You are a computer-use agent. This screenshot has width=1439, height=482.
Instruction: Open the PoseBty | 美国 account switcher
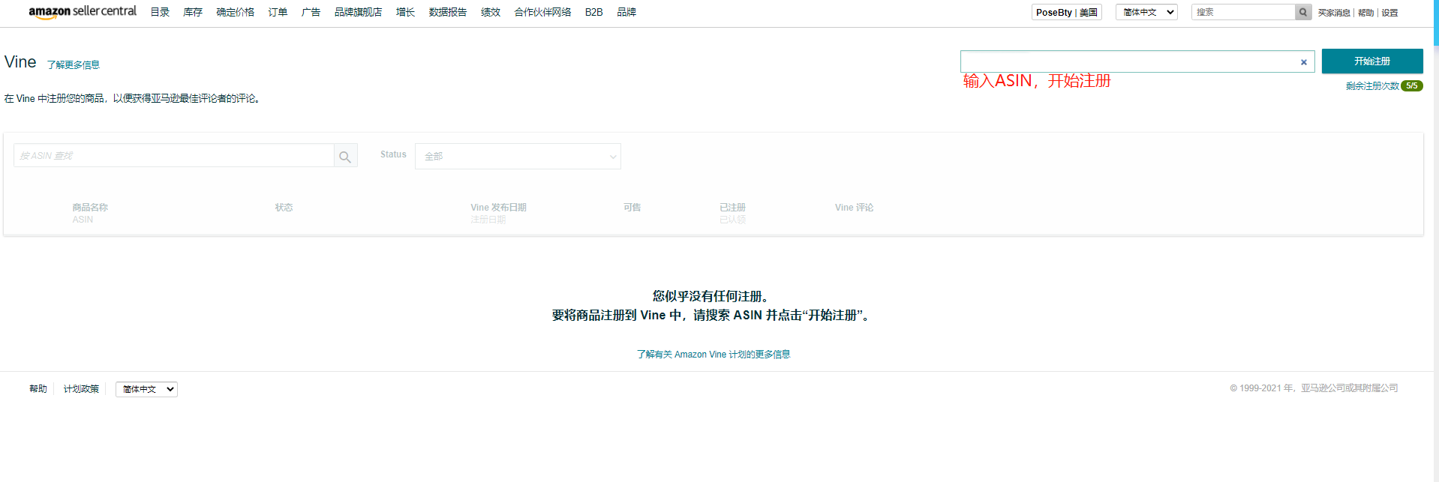tap(1066, 12)
